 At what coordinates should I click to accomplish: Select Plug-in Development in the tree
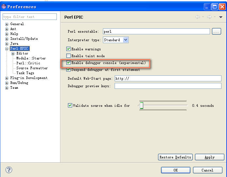click(x=29, y=78)
